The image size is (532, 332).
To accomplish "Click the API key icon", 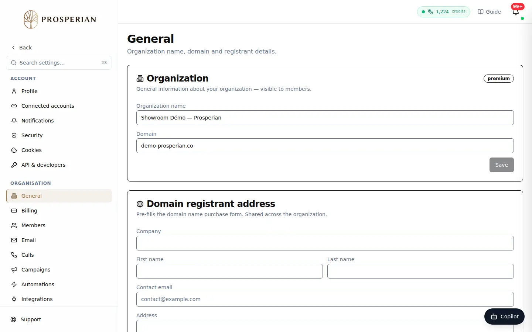I will 14,165.
